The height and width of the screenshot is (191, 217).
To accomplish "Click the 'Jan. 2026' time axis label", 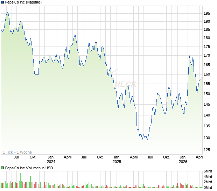I will (183, 160).
